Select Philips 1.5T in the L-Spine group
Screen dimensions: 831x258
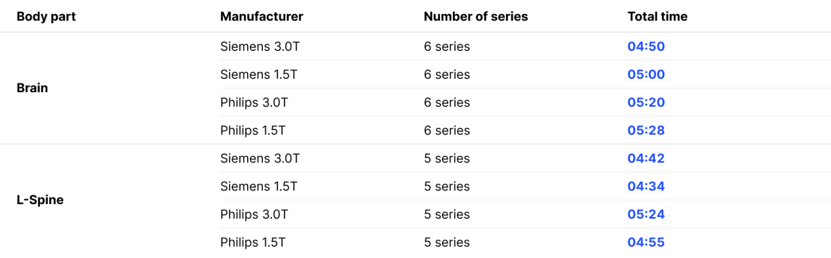click(253, 243)
